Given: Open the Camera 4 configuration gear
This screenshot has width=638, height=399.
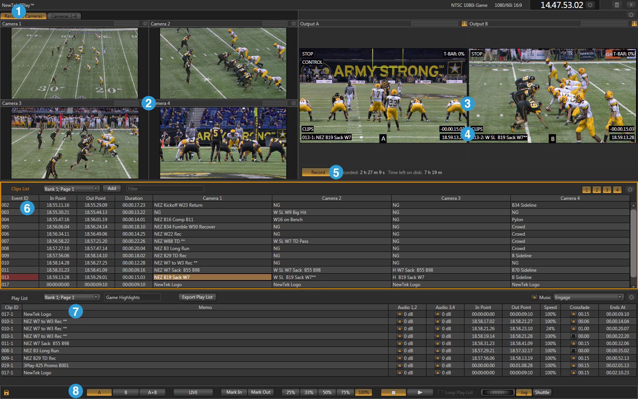Looking at the screenshot, I should pyautogui.click(x=294, y=103).
